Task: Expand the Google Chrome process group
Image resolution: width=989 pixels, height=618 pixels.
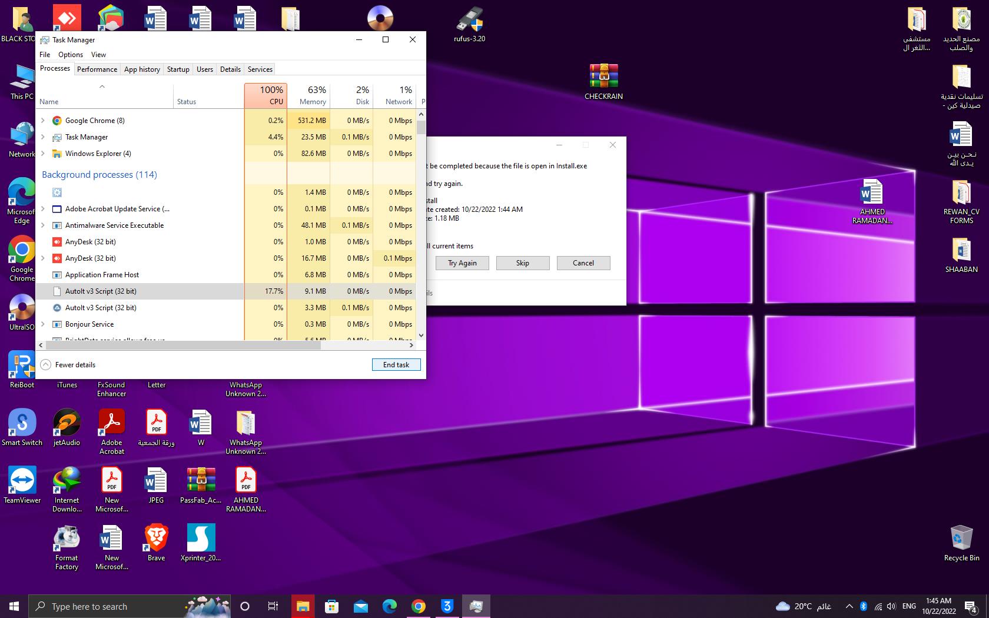Action: [43, 121]
